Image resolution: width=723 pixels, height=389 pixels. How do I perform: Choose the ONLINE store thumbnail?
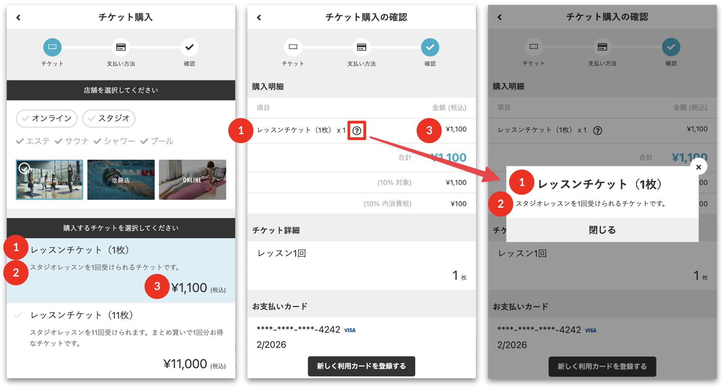coord(193,180)
